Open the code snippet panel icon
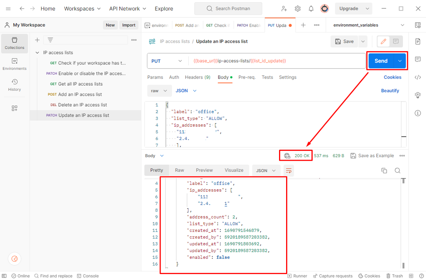Image resolution: width=426 pixels, height=280 pixels. 418,77
